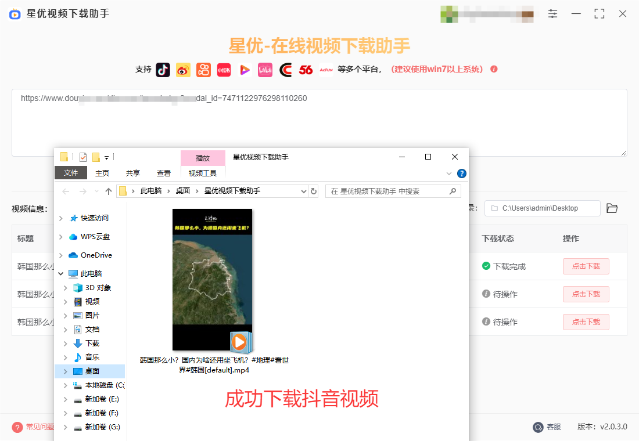Click 点击下载 in 下载完成 row
Image resolution: width=639 pixels, height=441 pixels.
click(586, 266)
